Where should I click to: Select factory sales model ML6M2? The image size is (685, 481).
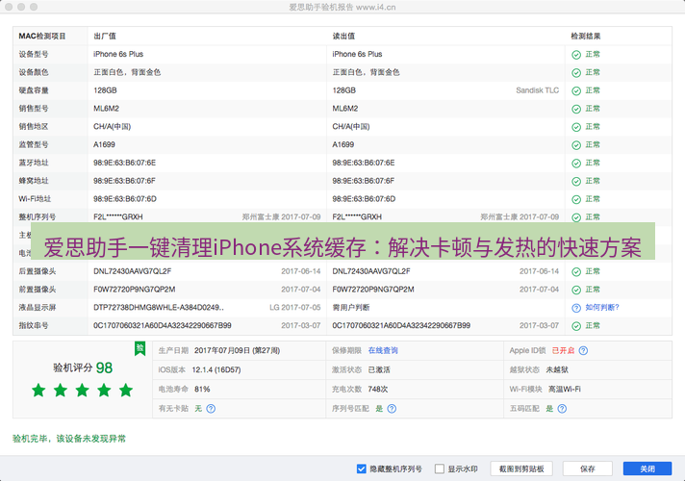(x=106, y=109)
